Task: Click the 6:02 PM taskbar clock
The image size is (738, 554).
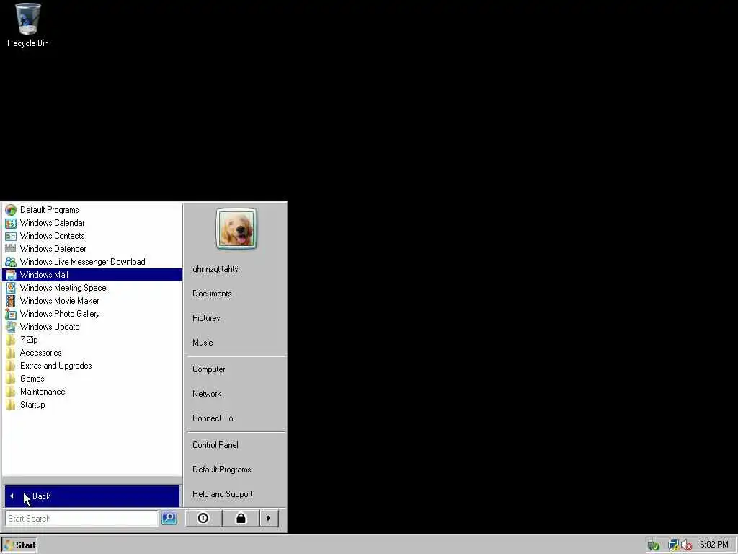Action: (713, 545)
